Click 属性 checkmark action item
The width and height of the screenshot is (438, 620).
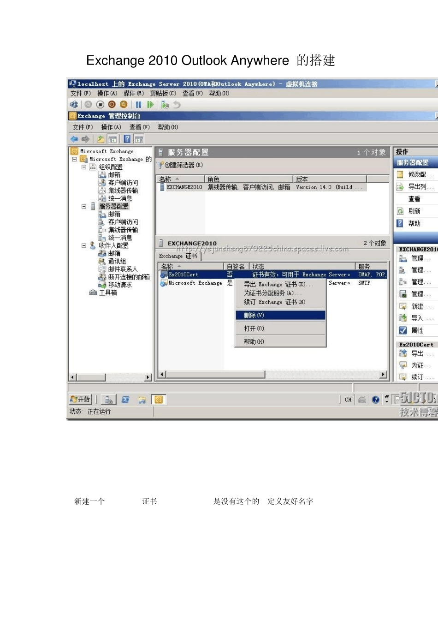pos(411,330)
